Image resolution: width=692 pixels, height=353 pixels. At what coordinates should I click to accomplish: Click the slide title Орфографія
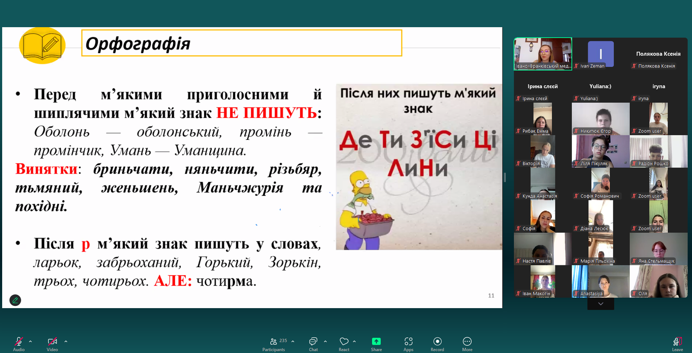(x=138, y=44)
